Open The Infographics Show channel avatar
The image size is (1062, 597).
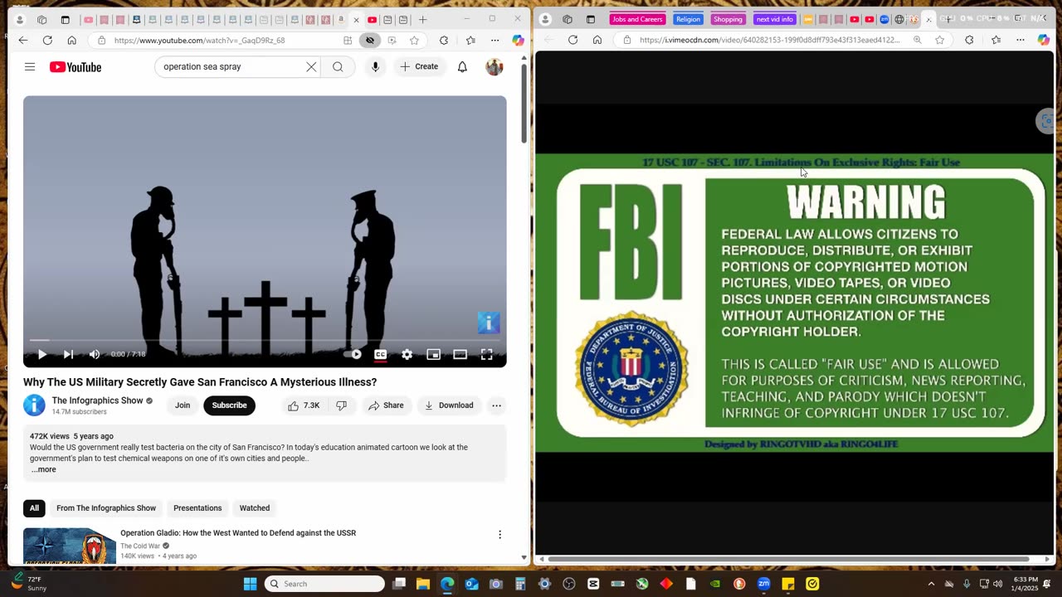[x=34, y=405]
